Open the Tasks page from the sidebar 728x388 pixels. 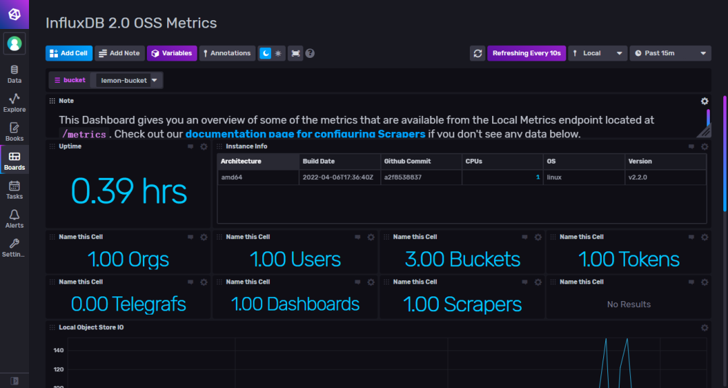14,189
